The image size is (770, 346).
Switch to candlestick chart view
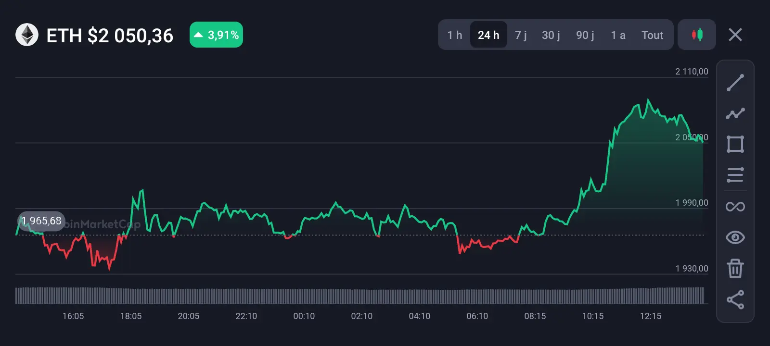697,35
